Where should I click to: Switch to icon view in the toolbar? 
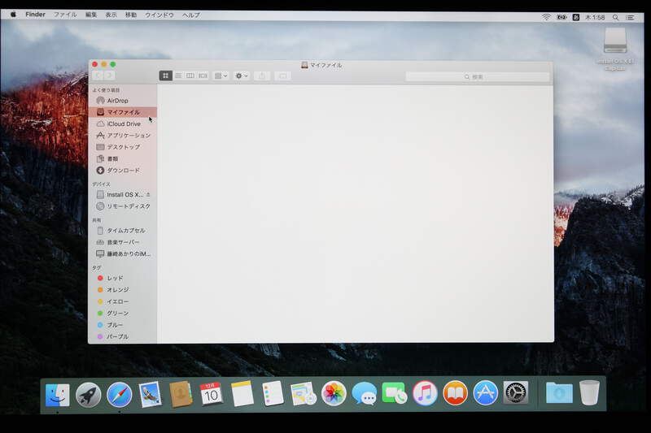pos(166,76)
